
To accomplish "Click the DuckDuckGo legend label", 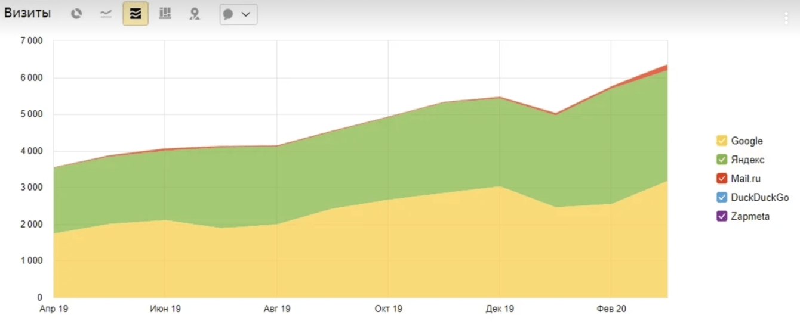I will pos(760,197).
